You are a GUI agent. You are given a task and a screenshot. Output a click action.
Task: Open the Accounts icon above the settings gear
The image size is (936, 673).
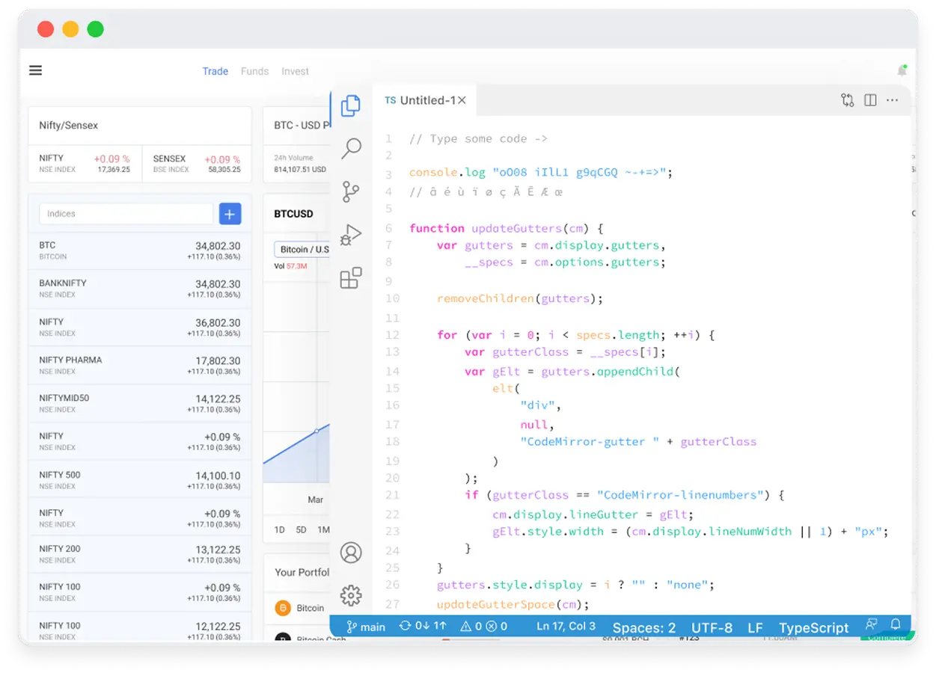point(351,553)
